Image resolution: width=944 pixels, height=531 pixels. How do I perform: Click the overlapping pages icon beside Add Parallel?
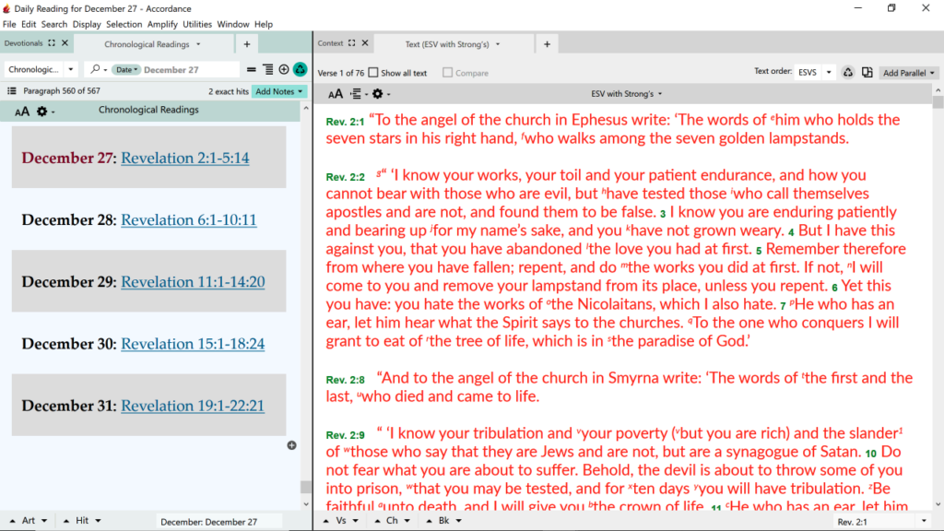click(x=867, y=73)
